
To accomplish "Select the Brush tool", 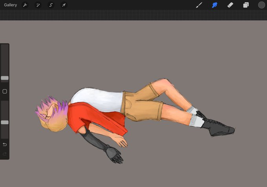I will tap(199, 5).
